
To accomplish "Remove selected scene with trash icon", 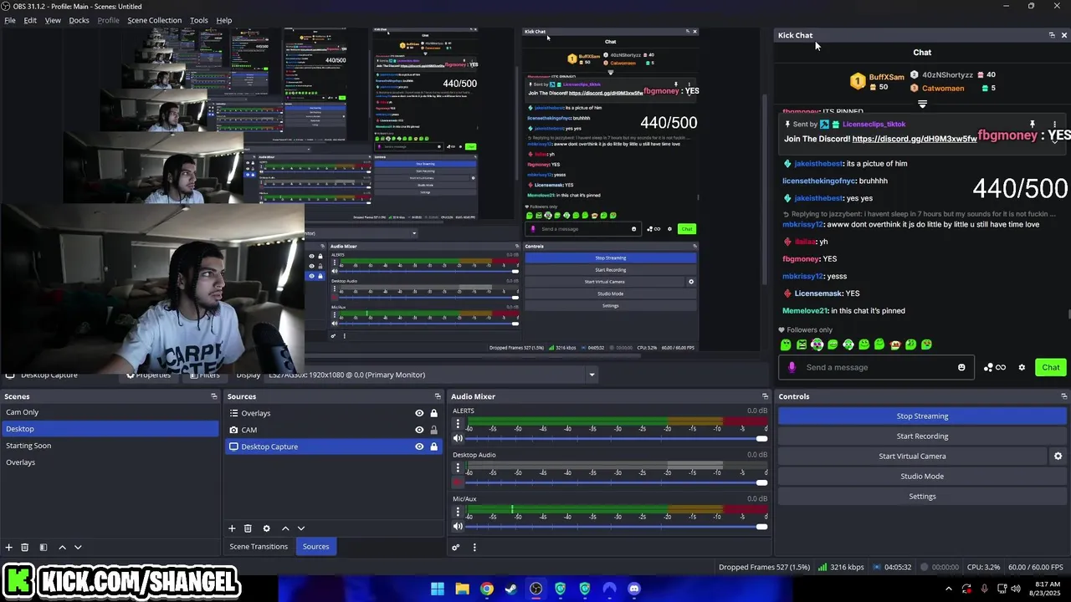I will click(25, 547).
